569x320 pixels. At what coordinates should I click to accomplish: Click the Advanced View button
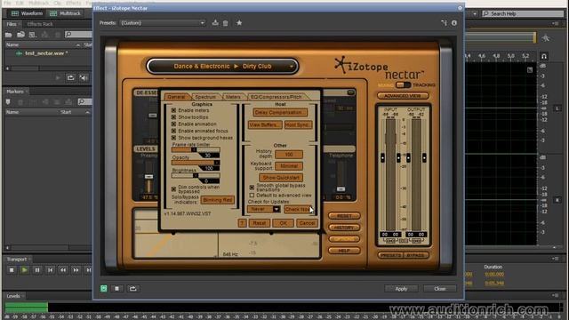point(403,96)
